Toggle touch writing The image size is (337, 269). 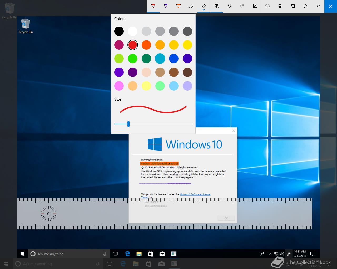(217, 6)
